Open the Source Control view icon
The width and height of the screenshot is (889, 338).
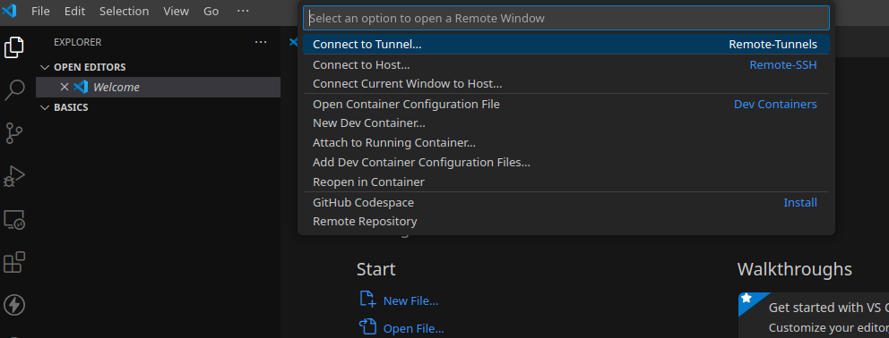(14, 133)
